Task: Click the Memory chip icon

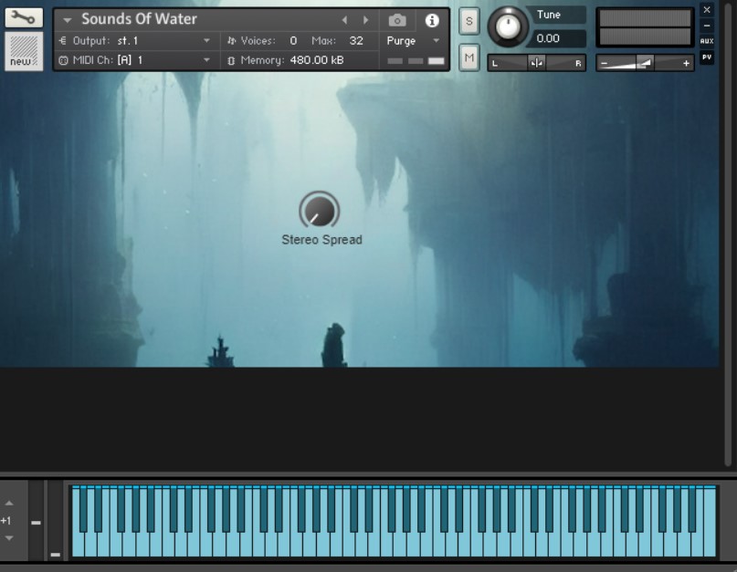Action: [x=231, y=60]
